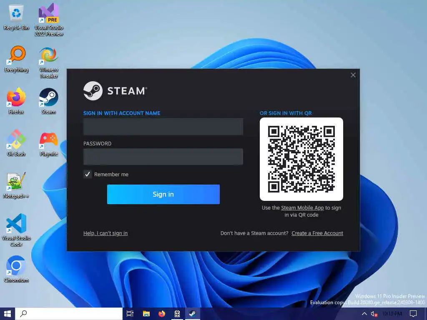Click the taskbar search magnifier icon
The image size is (427, 320).
23,313
